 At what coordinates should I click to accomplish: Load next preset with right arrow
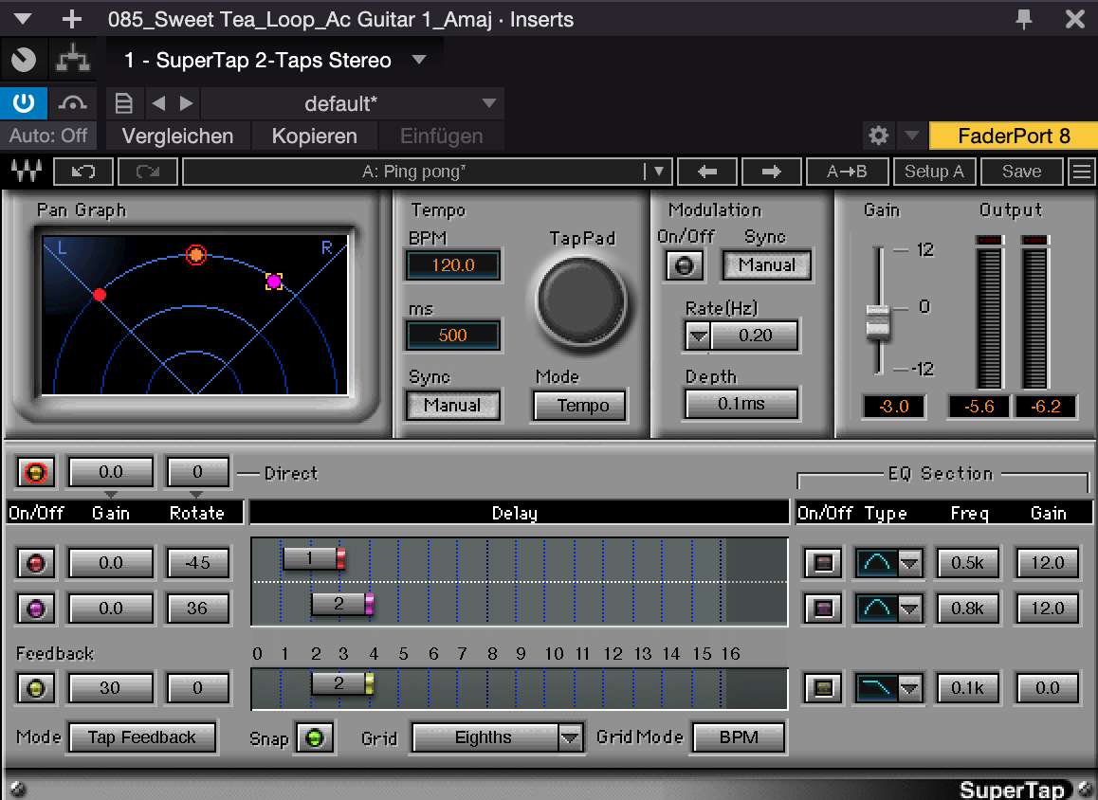tap(771, 172)
